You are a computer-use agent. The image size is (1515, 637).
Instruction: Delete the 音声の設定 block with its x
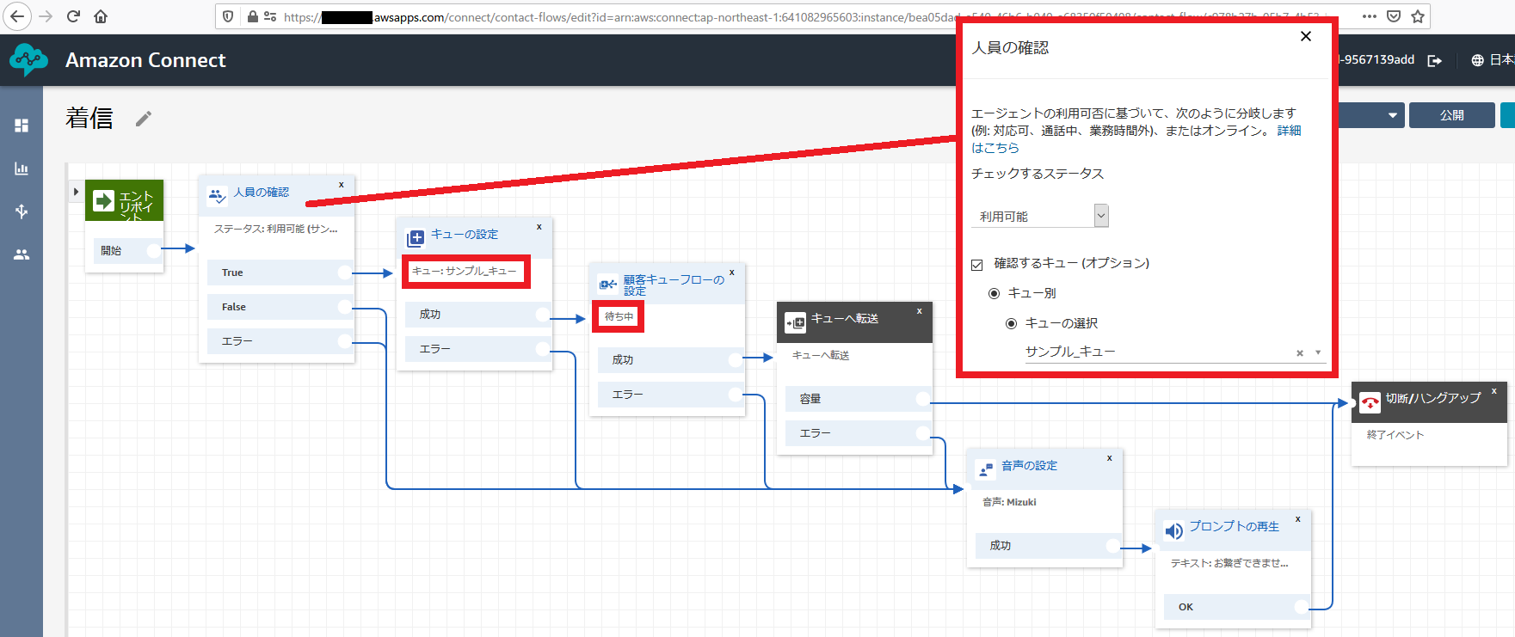[1110, 457]
